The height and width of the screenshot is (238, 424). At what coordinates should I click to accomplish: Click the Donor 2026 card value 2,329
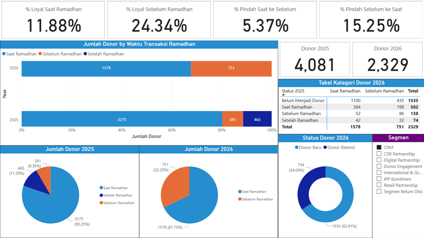click(x=388, y=65)
